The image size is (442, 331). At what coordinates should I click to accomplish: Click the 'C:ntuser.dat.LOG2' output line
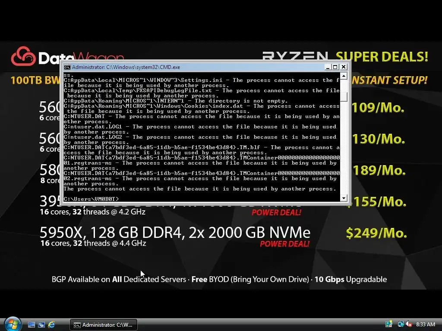200,137
